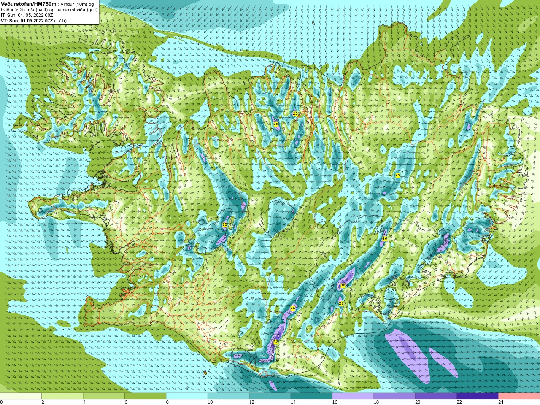Click the yellow gust marker labeled 30
Image resolution: width=540 pixels, height=405 pixels.
click(x=343, y=285)
